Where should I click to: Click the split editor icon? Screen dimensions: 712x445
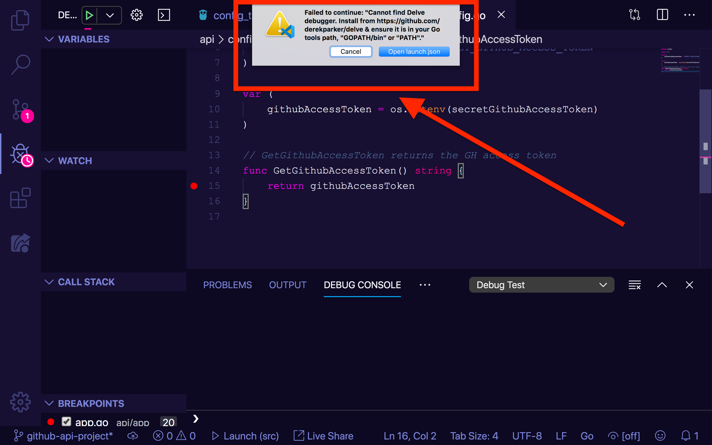click(662, 15)
